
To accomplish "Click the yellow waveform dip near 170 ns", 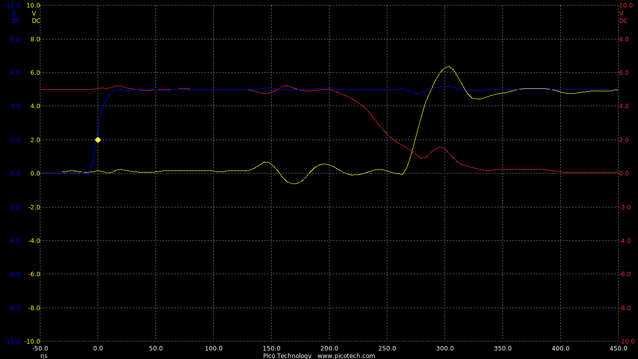I will pyautogui.click(x=294, y=183).
